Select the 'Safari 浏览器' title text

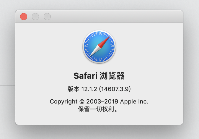(x=99, y=76)
